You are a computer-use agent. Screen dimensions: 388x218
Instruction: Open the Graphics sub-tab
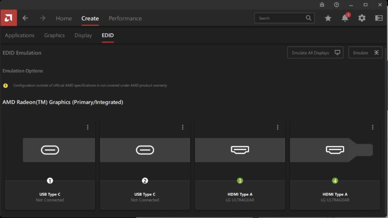click(x=54, y=35)
